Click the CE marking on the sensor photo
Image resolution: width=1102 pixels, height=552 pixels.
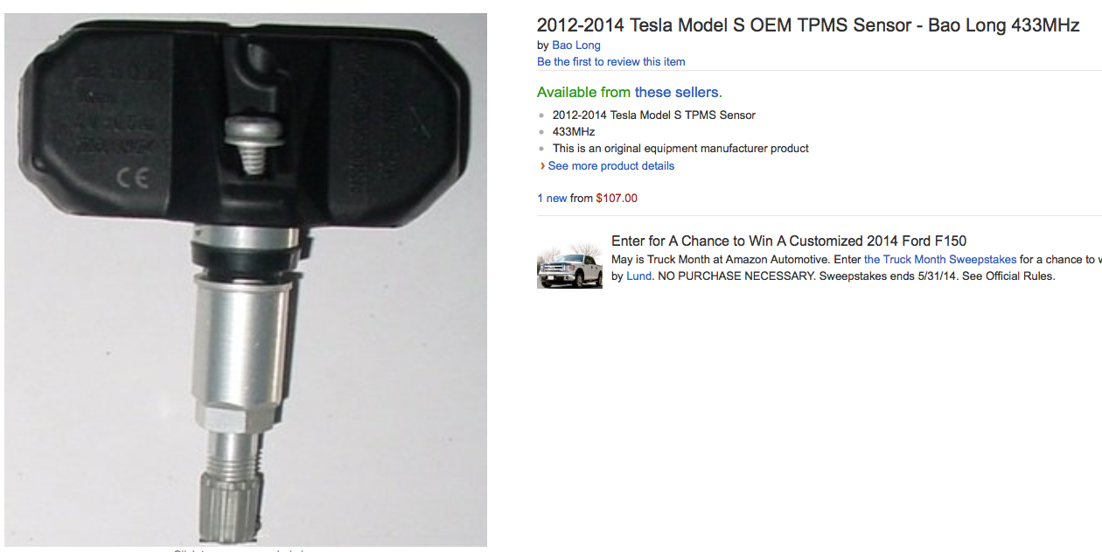[x=135, y=177]
